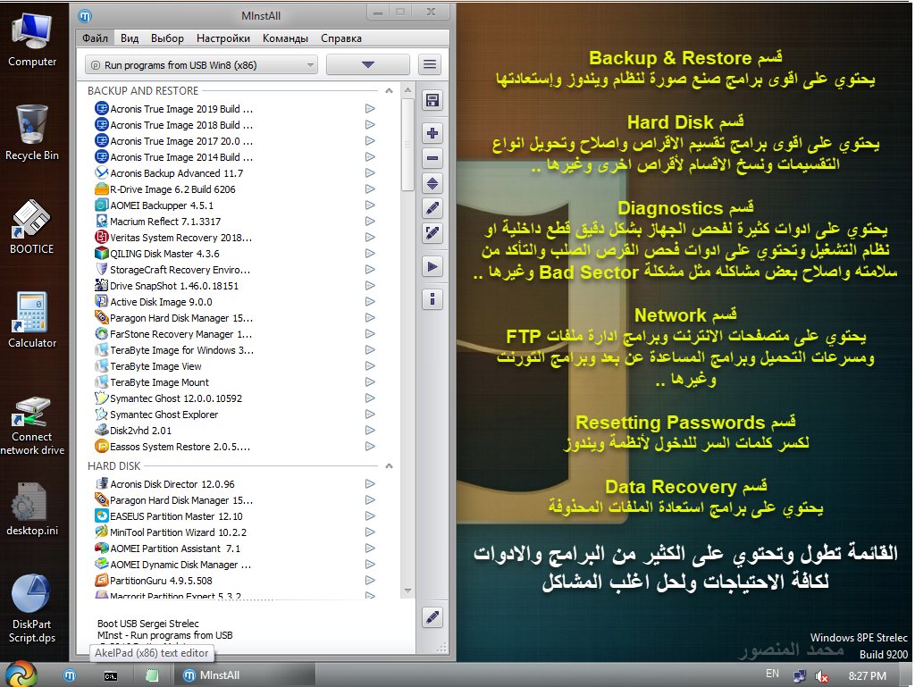Click the EN language indicator
Image resolution: width=915 pixels, height=687 pixels.
[x=772, y=674]
